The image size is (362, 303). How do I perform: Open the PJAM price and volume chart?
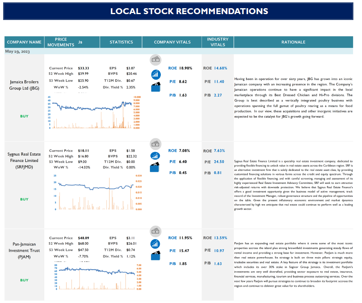[98, 277]
